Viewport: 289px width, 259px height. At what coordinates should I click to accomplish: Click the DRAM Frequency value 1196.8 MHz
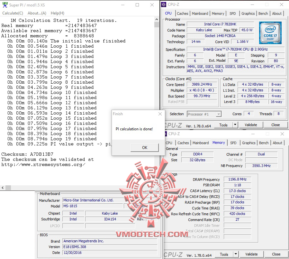[237, 179]
